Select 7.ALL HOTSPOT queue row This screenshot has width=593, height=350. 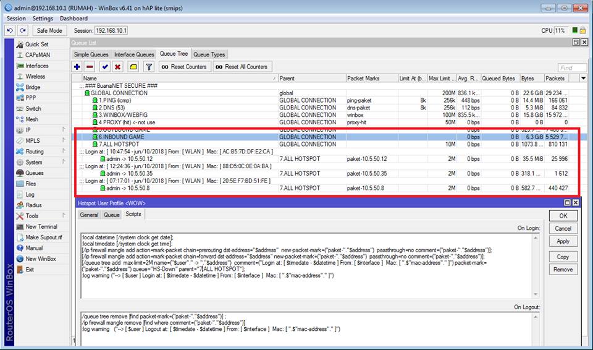pyautogui.click(x=326, y=144)
